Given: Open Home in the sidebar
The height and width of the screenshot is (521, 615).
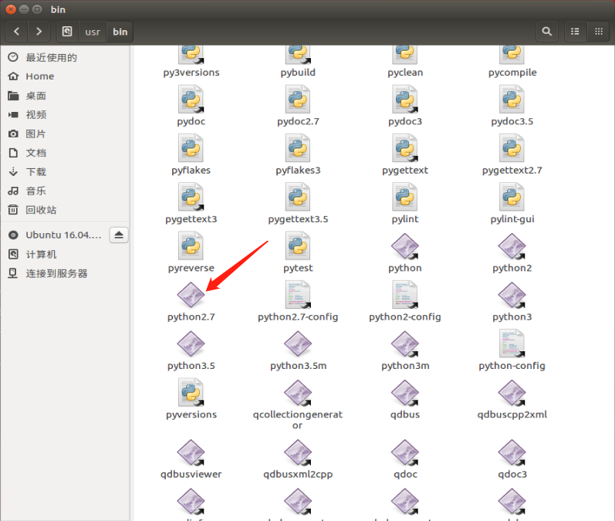Looking at the screenshot, I should tap(65, 76).
